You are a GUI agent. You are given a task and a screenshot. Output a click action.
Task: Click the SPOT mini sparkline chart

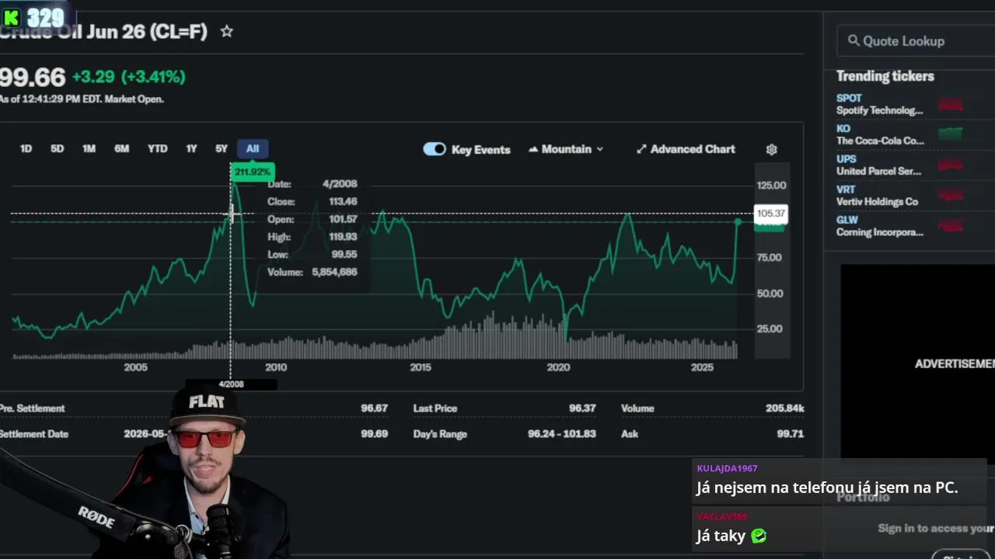pyautogui.click(x=950, y=104)
